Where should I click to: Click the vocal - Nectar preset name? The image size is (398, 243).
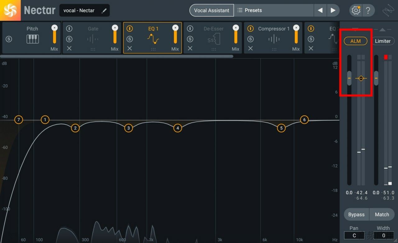(x=79, y=11)
